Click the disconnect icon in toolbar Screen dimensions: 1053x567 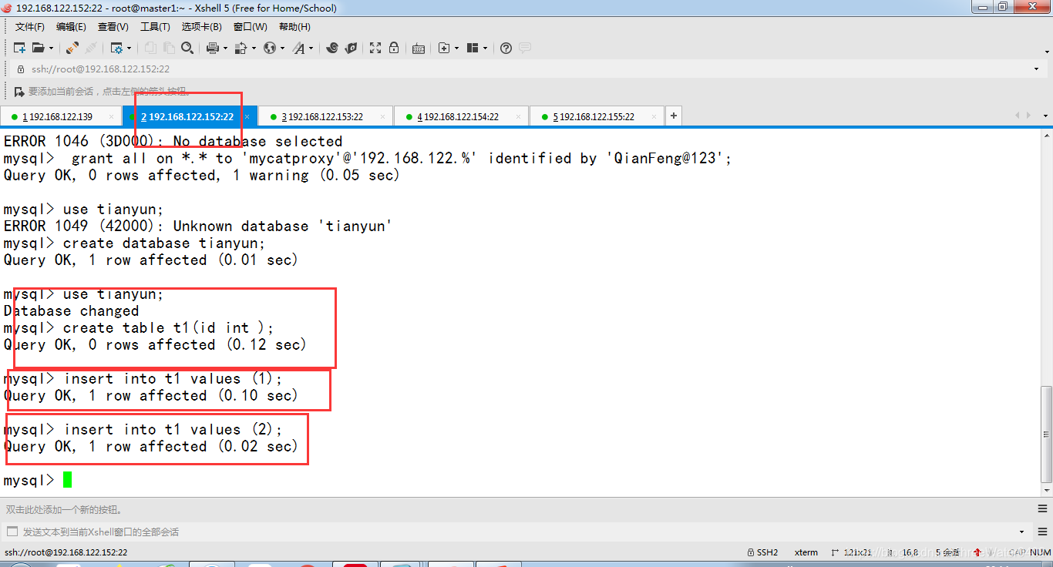pyautogui.click(x=91, y=48)
